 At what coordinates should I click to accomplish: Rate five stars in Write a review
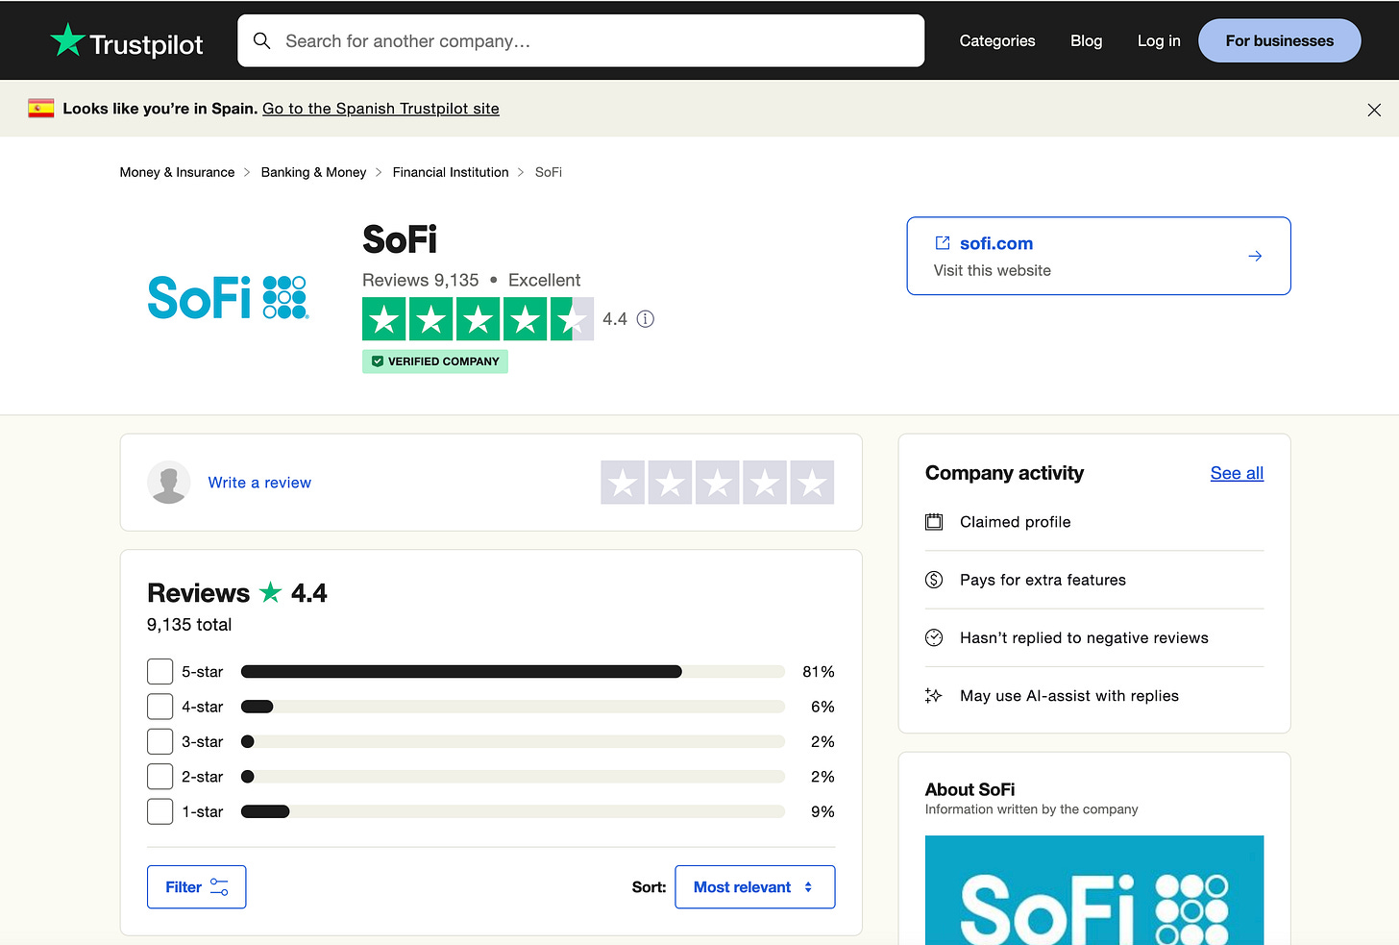coord(812,483)
